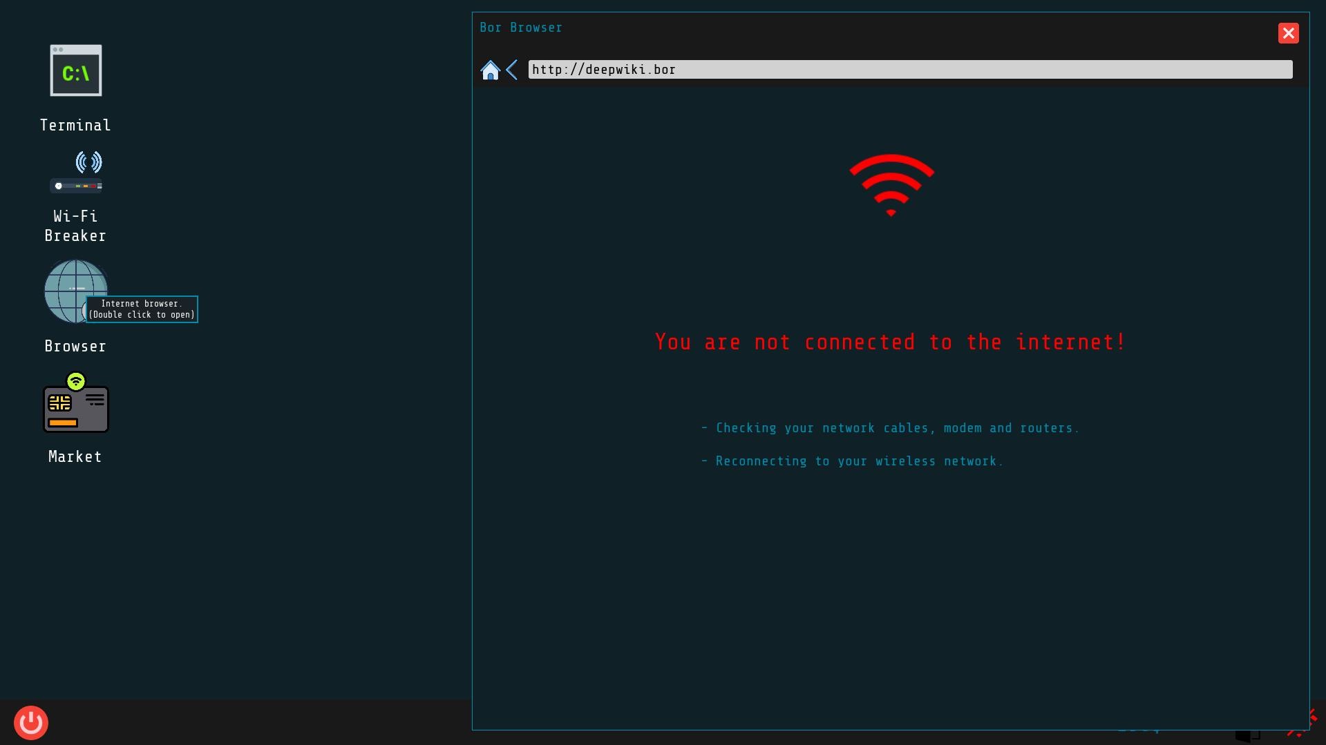The width and height of the screenshot is (1326, 745).
Task: Click the Internet browser tooltip box
Action: click(x=142, y=309)
